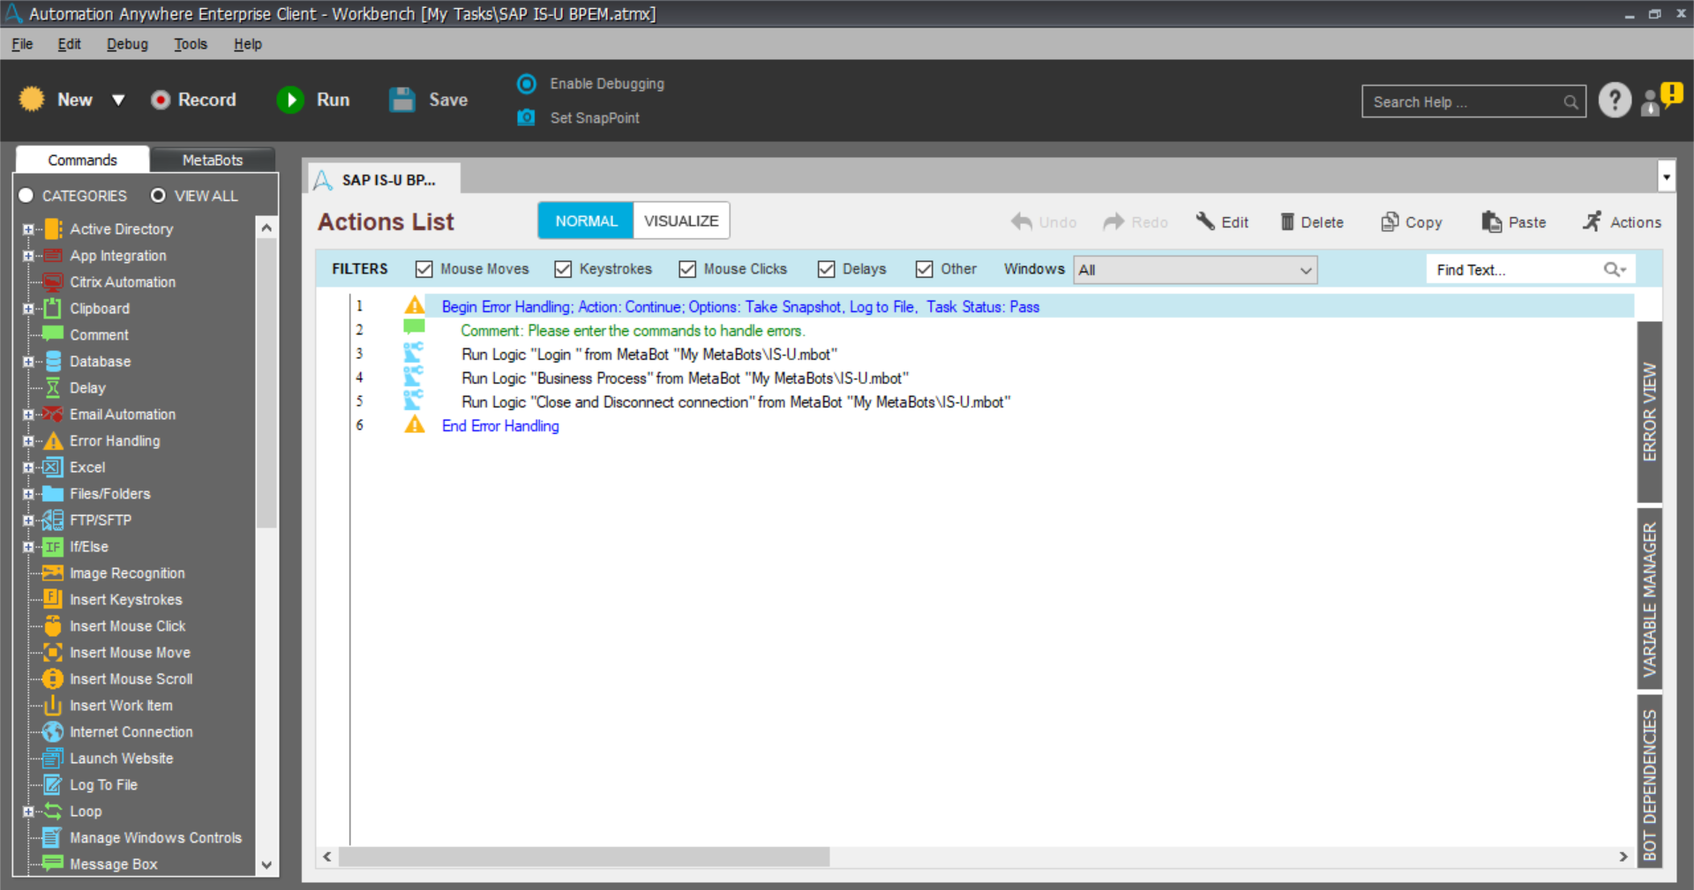
Task: Click the Find Text search field
Action: 1530,270
